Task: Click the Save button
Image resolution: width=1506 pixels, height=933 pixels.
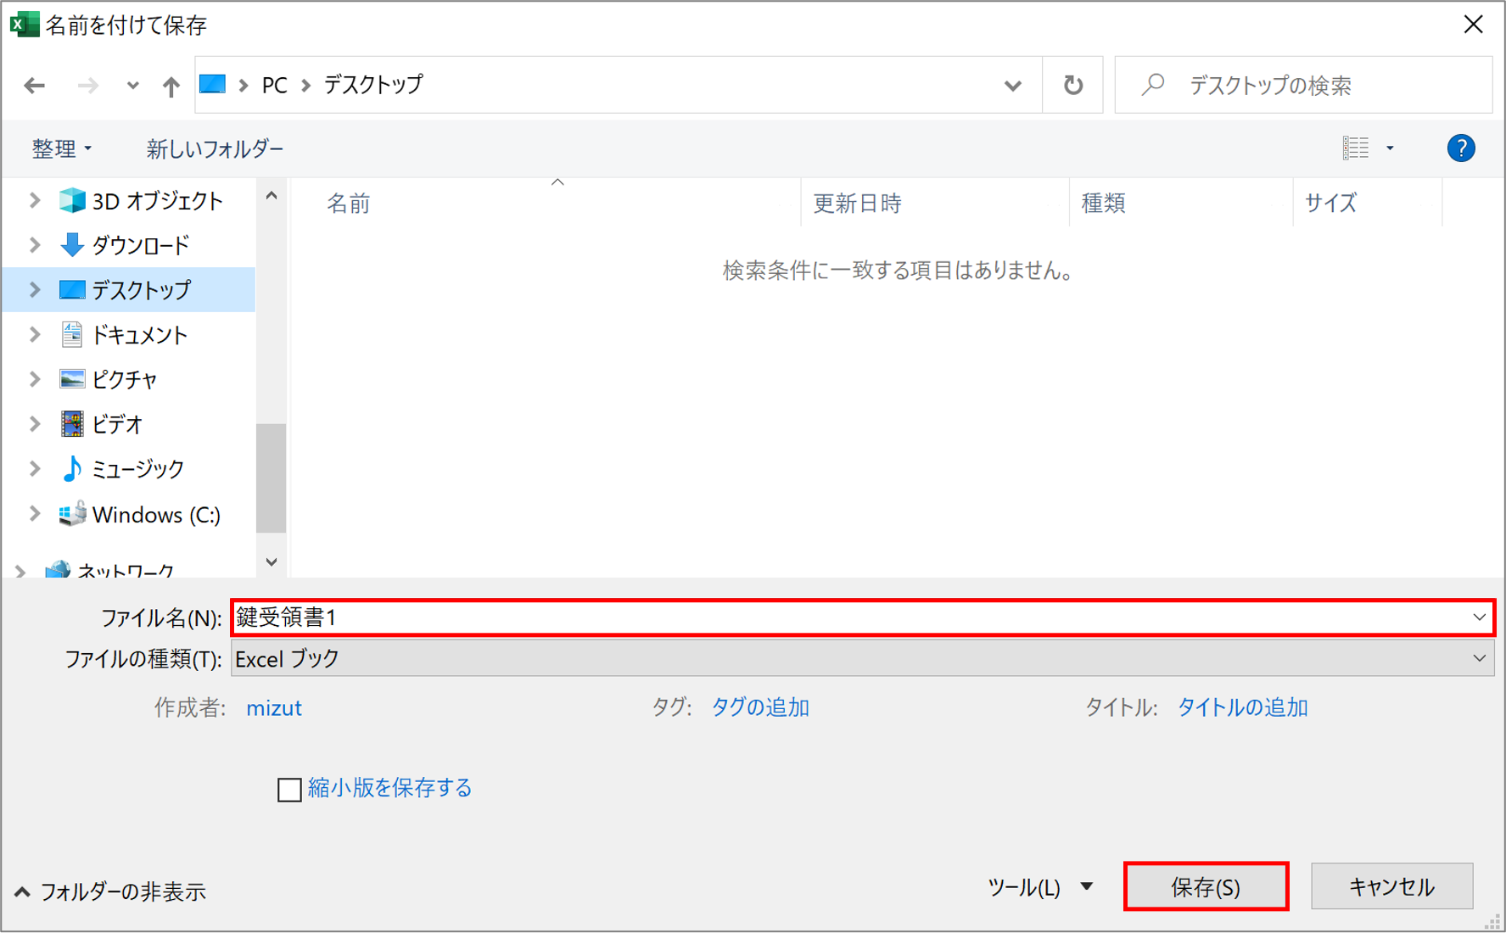Action: coord(1206,887)
